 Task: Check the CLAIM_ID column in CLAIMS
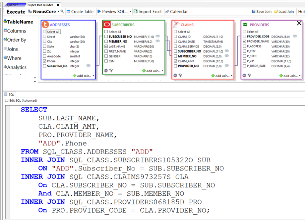[175, 37]
